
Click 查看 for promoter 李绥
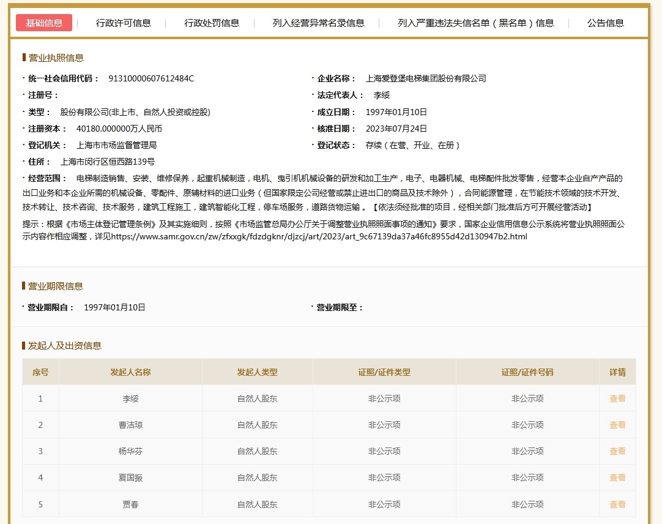coord(617,399)
